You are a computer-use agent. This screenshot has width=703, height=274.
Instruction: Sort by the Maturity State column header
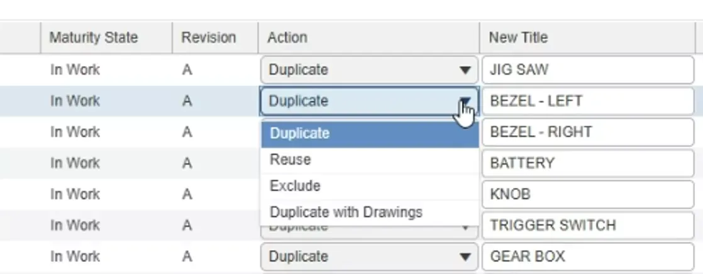point(107,37)
